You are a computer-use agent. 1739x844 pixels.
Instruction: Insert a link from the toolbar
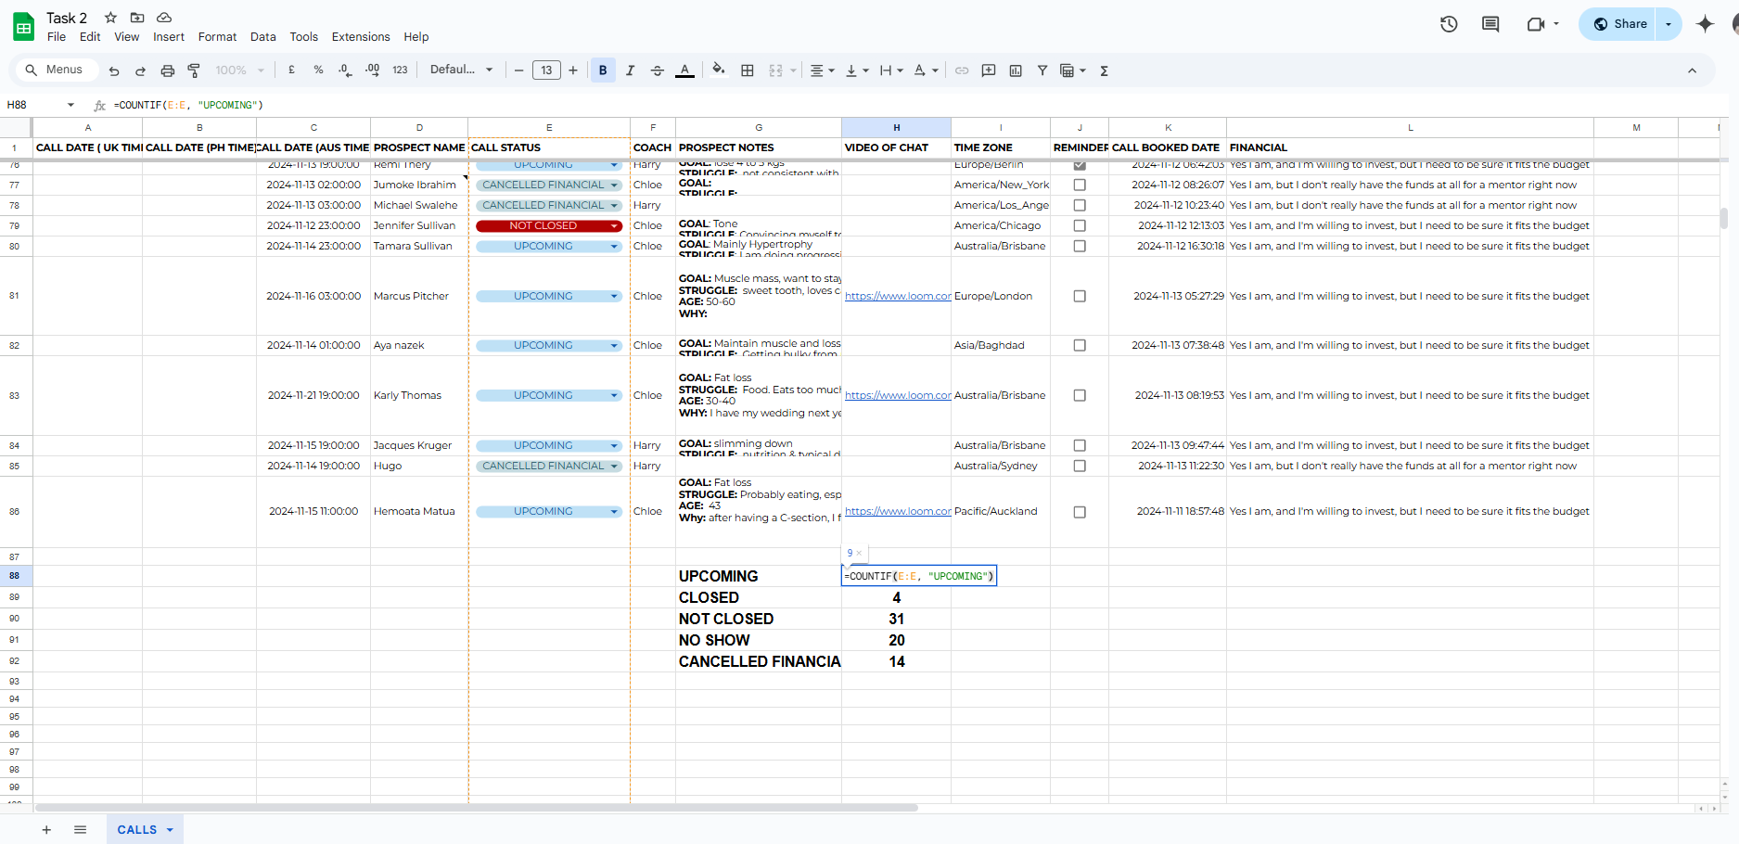962,70
